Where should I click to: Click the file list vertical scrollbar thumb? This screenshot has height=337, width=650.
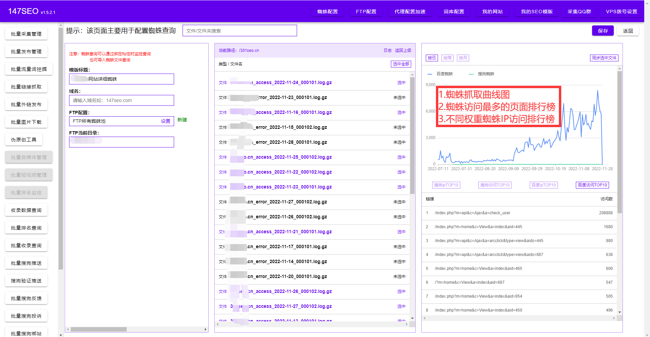click(412, 136)
